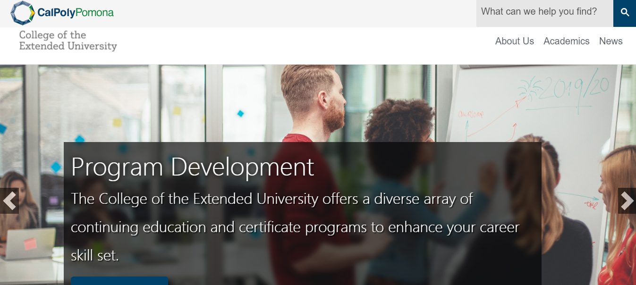Open the About Us menu
Screen dimensions: 636x285
[514, 41]
